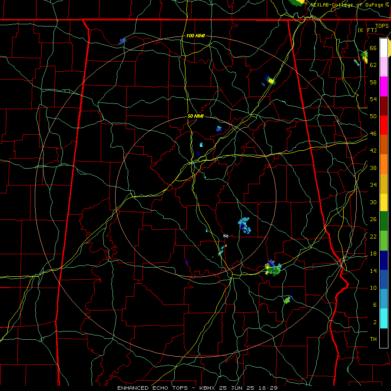Viewport: 391px width, 391px height.
Task: Click the "2" legend value
Action: [375, 322]
